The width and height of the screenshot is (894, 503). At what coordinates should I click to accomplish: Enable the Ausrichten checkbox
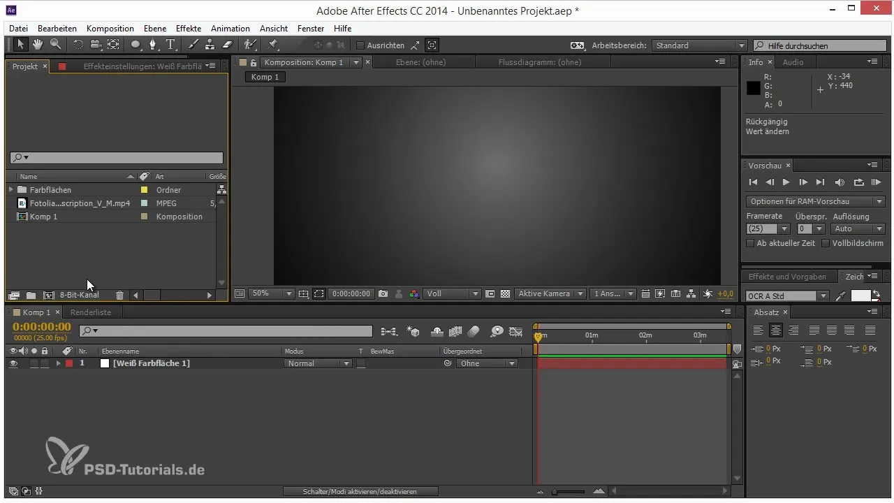coord(360,45)
